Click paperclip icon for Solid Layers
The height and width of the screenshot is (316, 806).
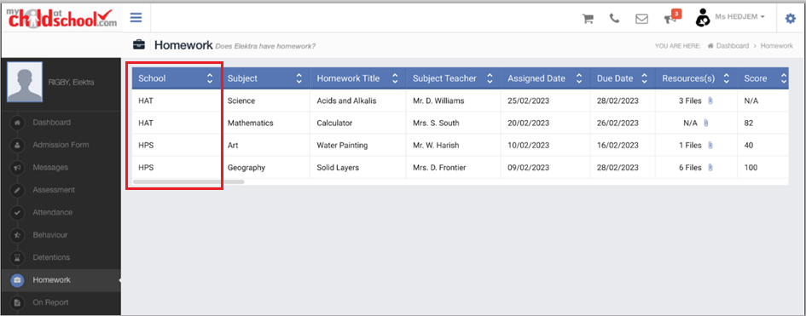pyautogui.click(x=710, y=168)
